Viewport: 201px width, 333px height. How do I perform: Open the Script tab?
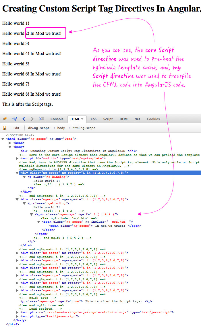[x=108, y=119]
